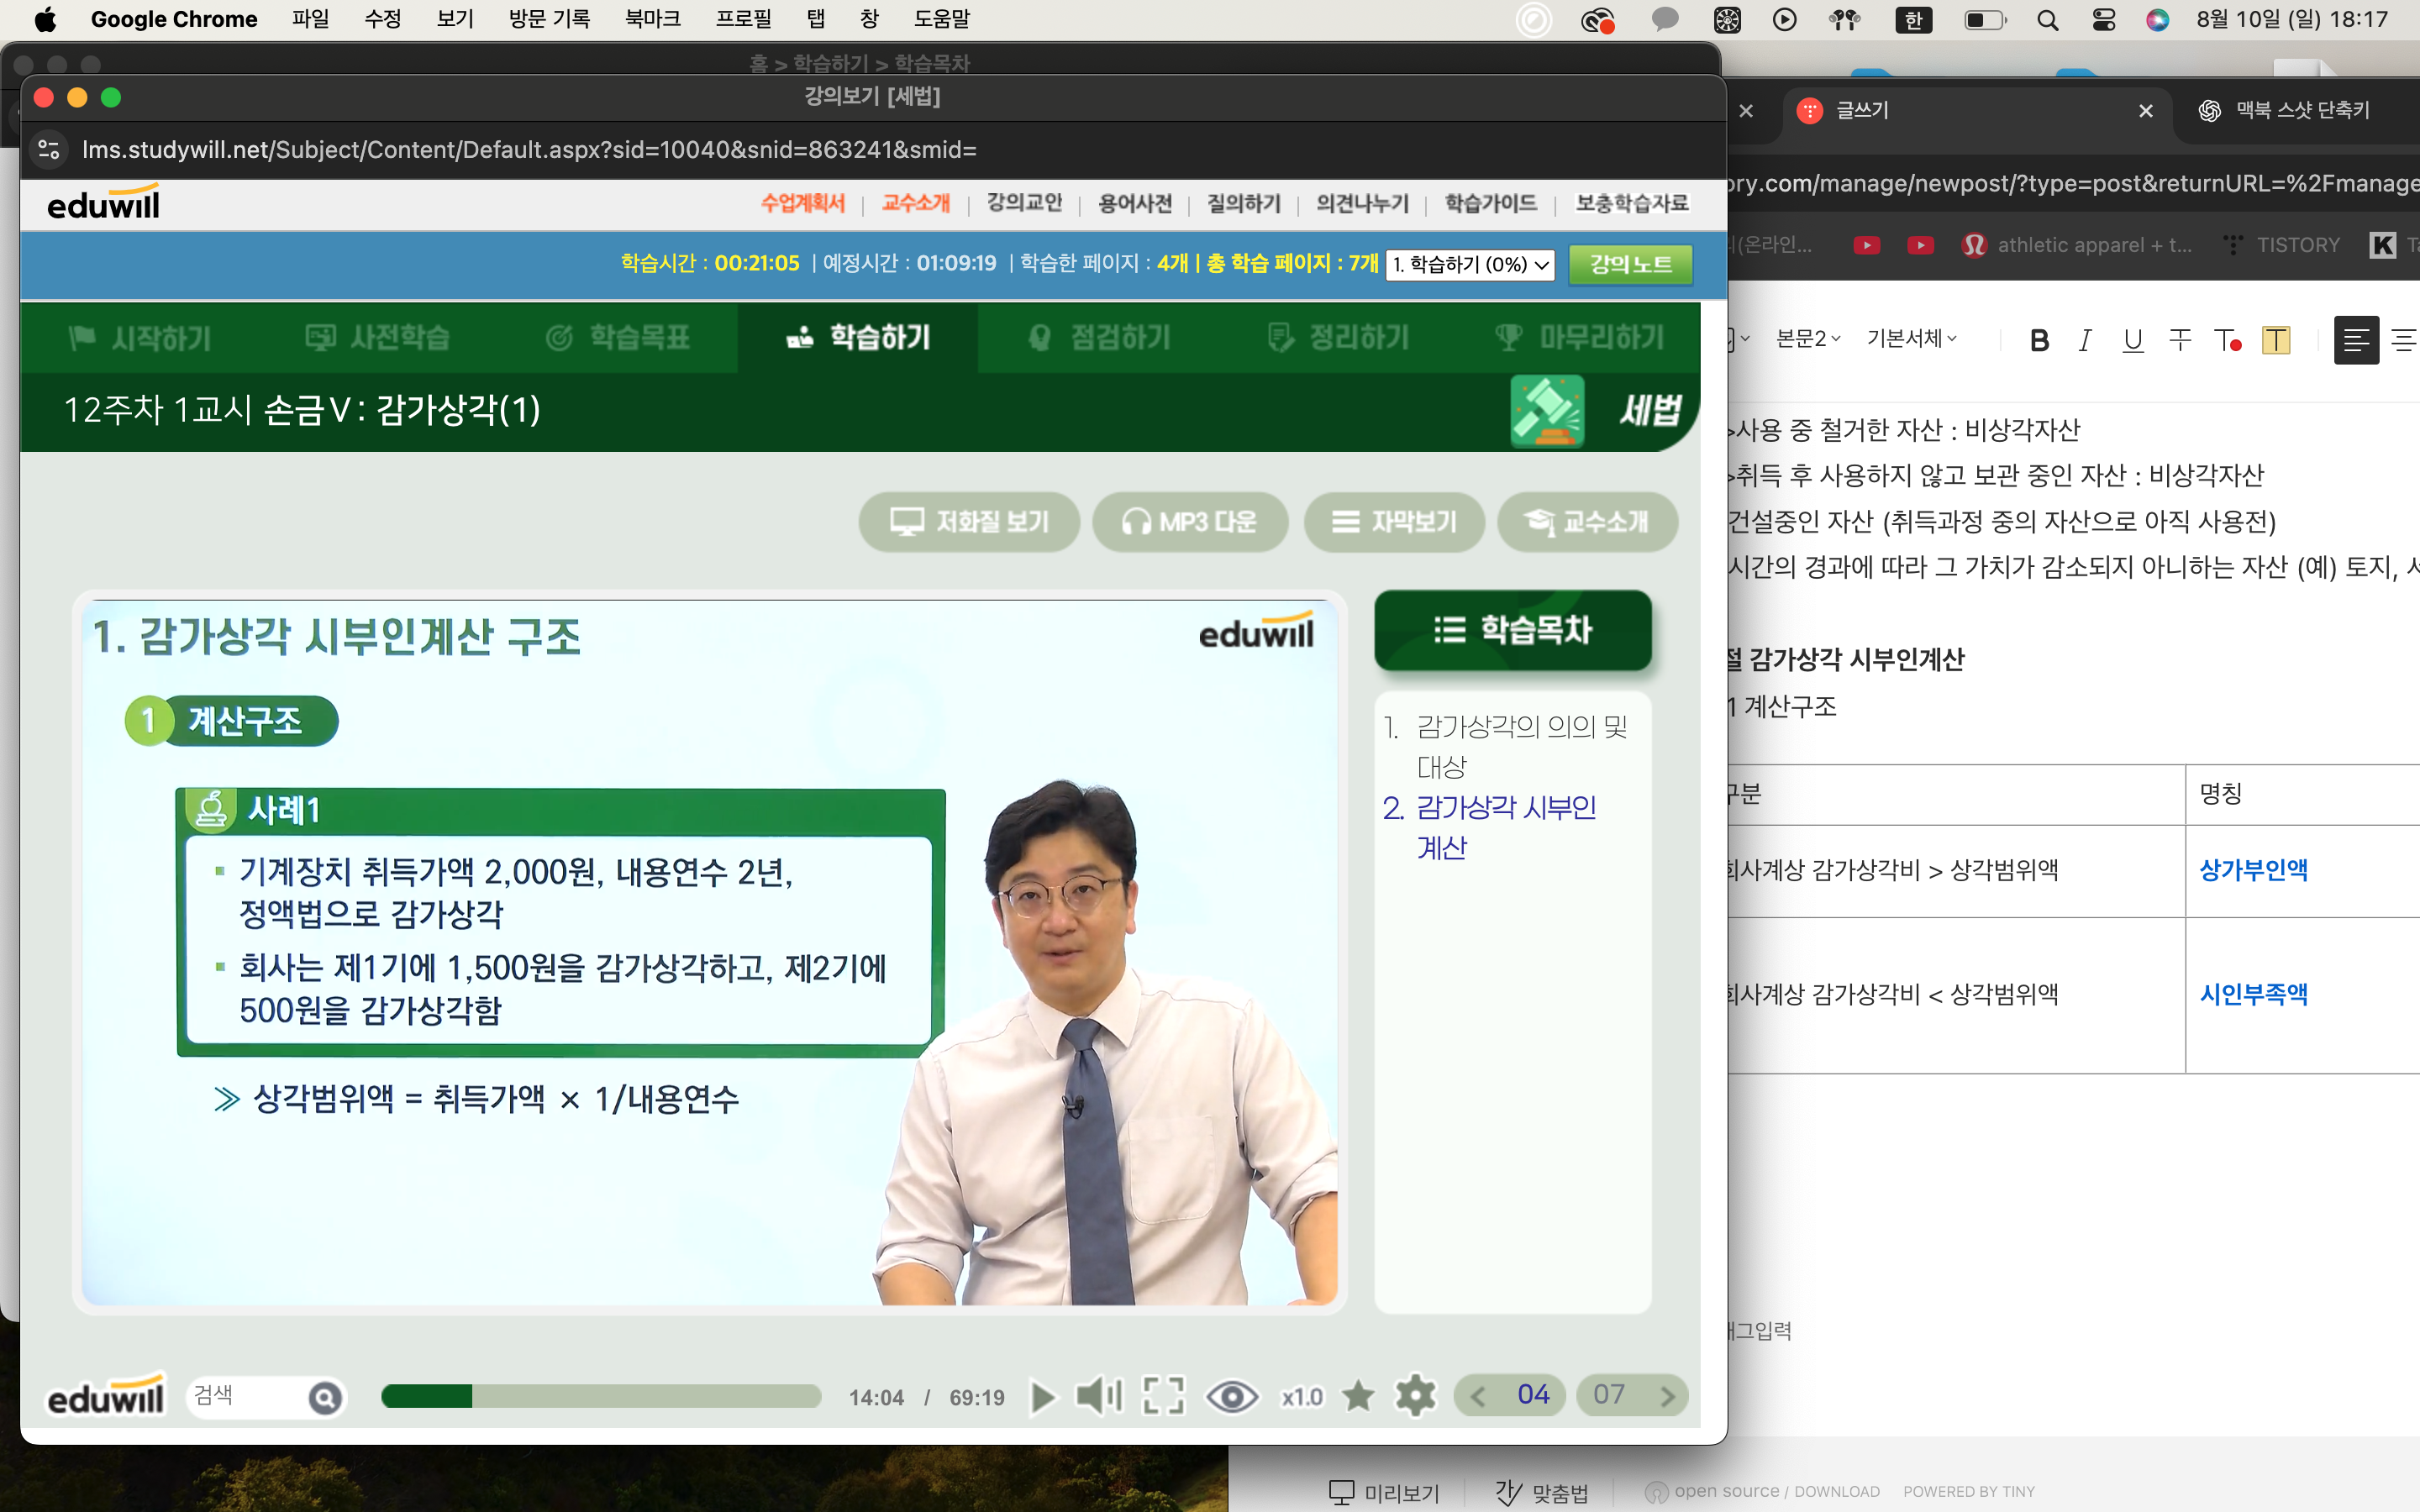Screen dimensions: 2420x1512
Task: Click the 강의노트 button
Action: tap(1630, 265)
